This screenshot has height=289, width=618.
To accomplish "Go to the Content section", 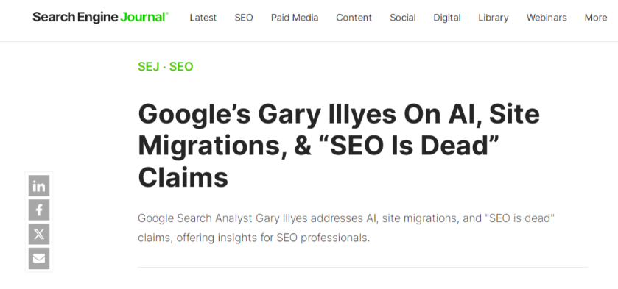I will coord(354,18).
